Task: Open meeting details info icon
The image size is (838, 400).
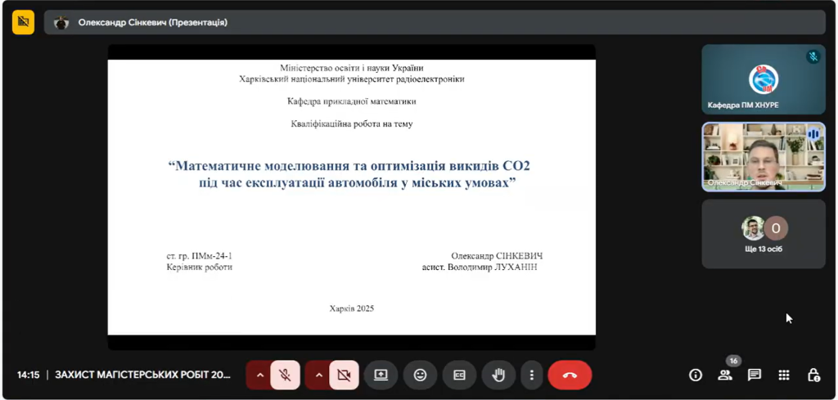Action: pyautogui.click(x=696, y=375)
